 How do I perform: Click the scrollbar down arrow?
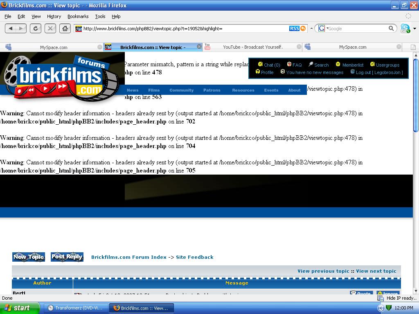(416, 291)
